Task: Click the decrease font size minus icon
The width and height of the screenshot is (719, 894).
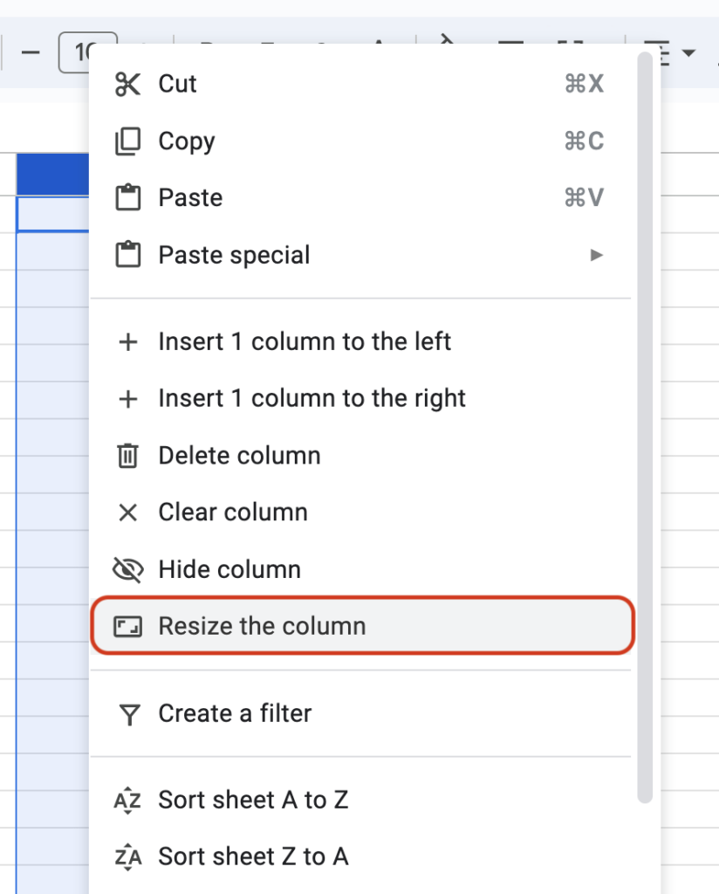Action: (31, 52)
